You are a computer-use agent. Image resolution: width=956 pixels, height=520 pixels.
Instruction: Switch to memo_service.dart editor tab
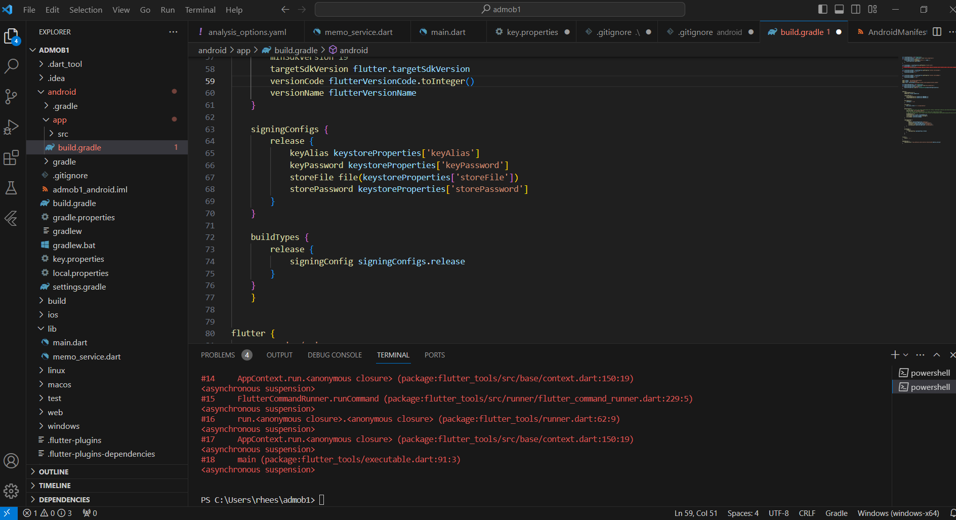[358, 32]
